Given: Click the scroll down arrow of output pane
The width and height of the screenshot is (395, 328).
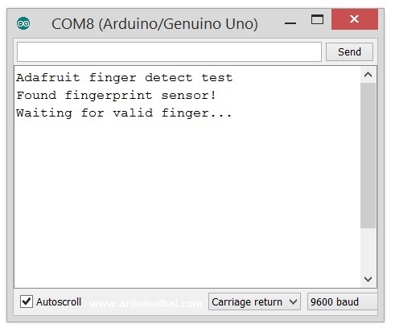Looking at the screenshot, I should 368,279.
